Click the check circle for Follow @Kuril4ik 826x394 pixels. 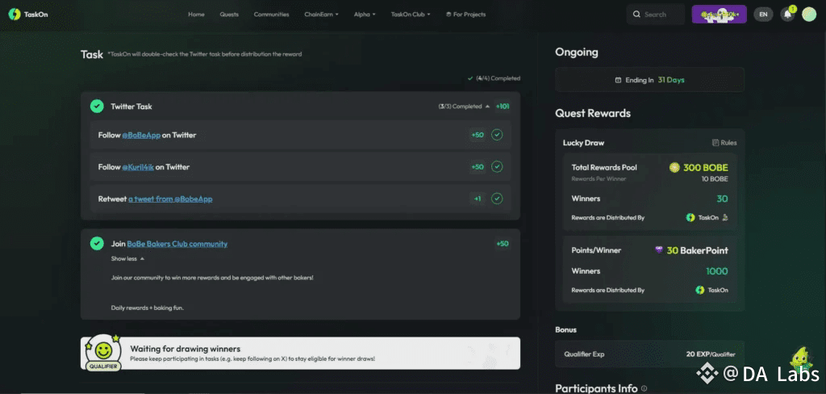click(497, 166)
